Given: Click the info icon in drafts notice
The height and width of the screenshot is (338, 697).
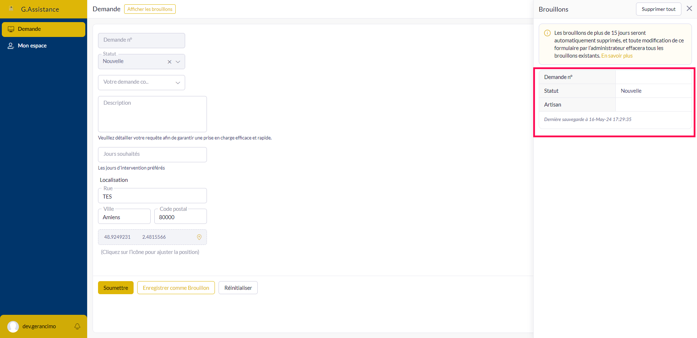Looking at the screenshot, I should [x=547, y=33].
